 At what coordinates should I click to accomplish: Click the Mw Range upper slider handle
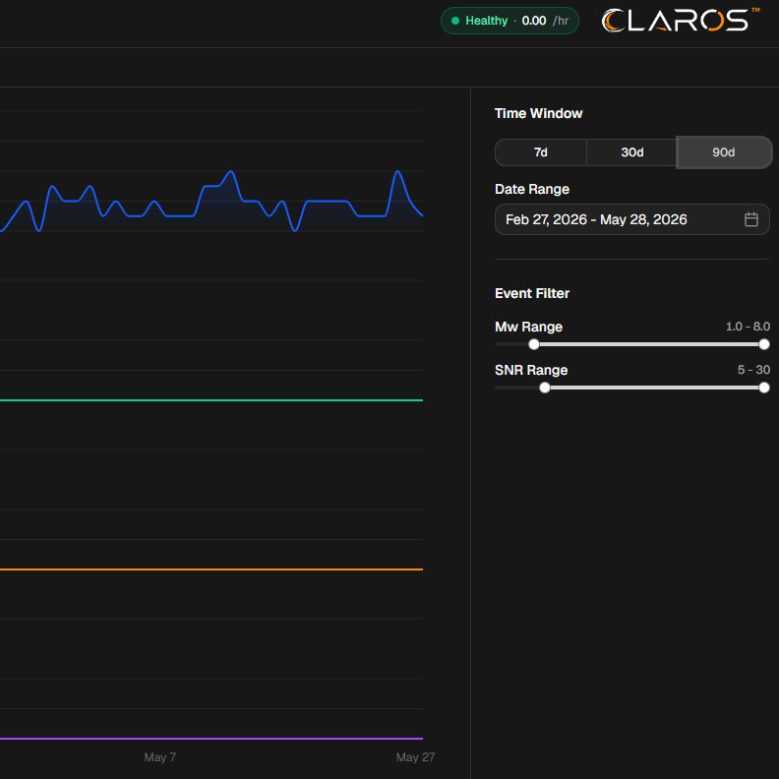tap(763, 344)
